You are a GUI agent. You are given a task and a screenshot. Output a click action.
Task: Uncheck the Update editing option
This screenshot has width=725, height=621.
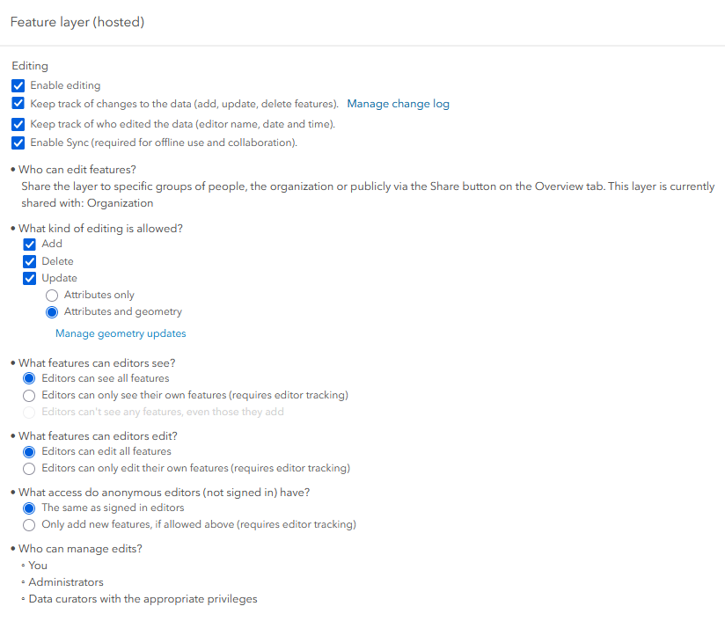pos(30,278)
